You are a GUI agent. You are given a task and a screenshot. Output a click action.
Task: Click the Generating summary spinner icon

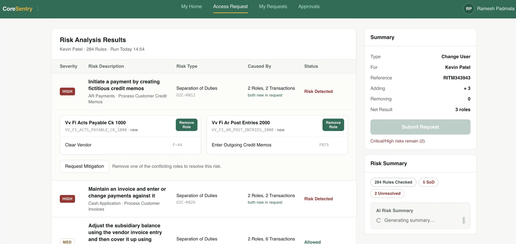378,220
